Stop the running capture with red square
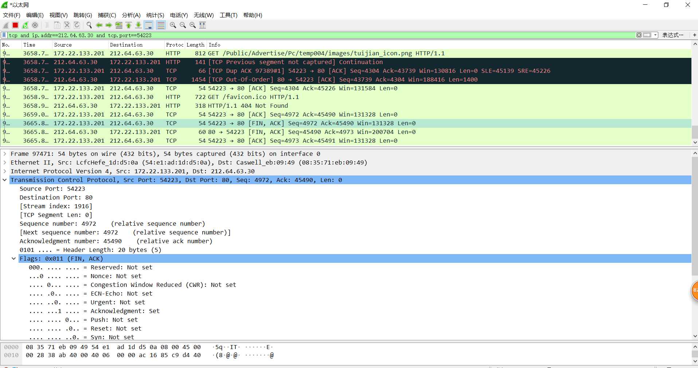The image size is (698, 368). coord(15,25)
